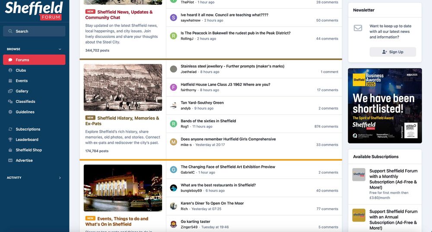Open Karen's Diner To Open topic
The width and height of the screenshot is (432, 232).
212,203
